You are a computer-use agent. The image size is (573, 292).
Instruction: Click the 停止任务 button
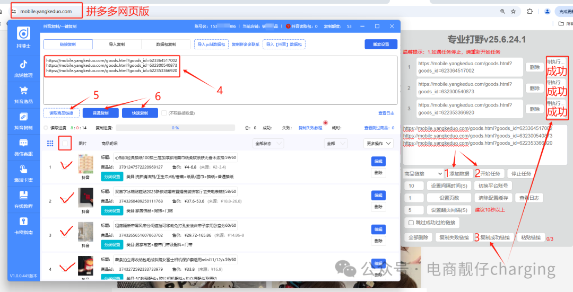pyautogui.click(x=522, y=174)
